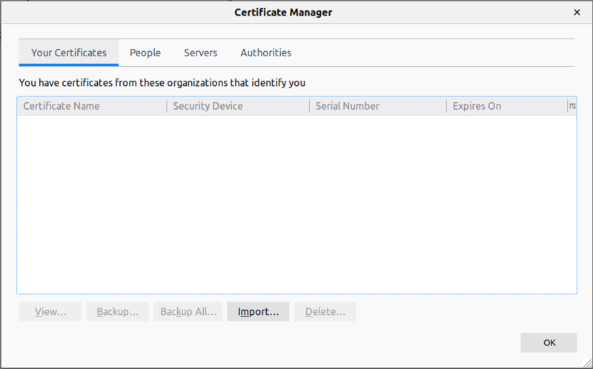Sort by the Security Device column
The image size is (593, 369).
237,106
